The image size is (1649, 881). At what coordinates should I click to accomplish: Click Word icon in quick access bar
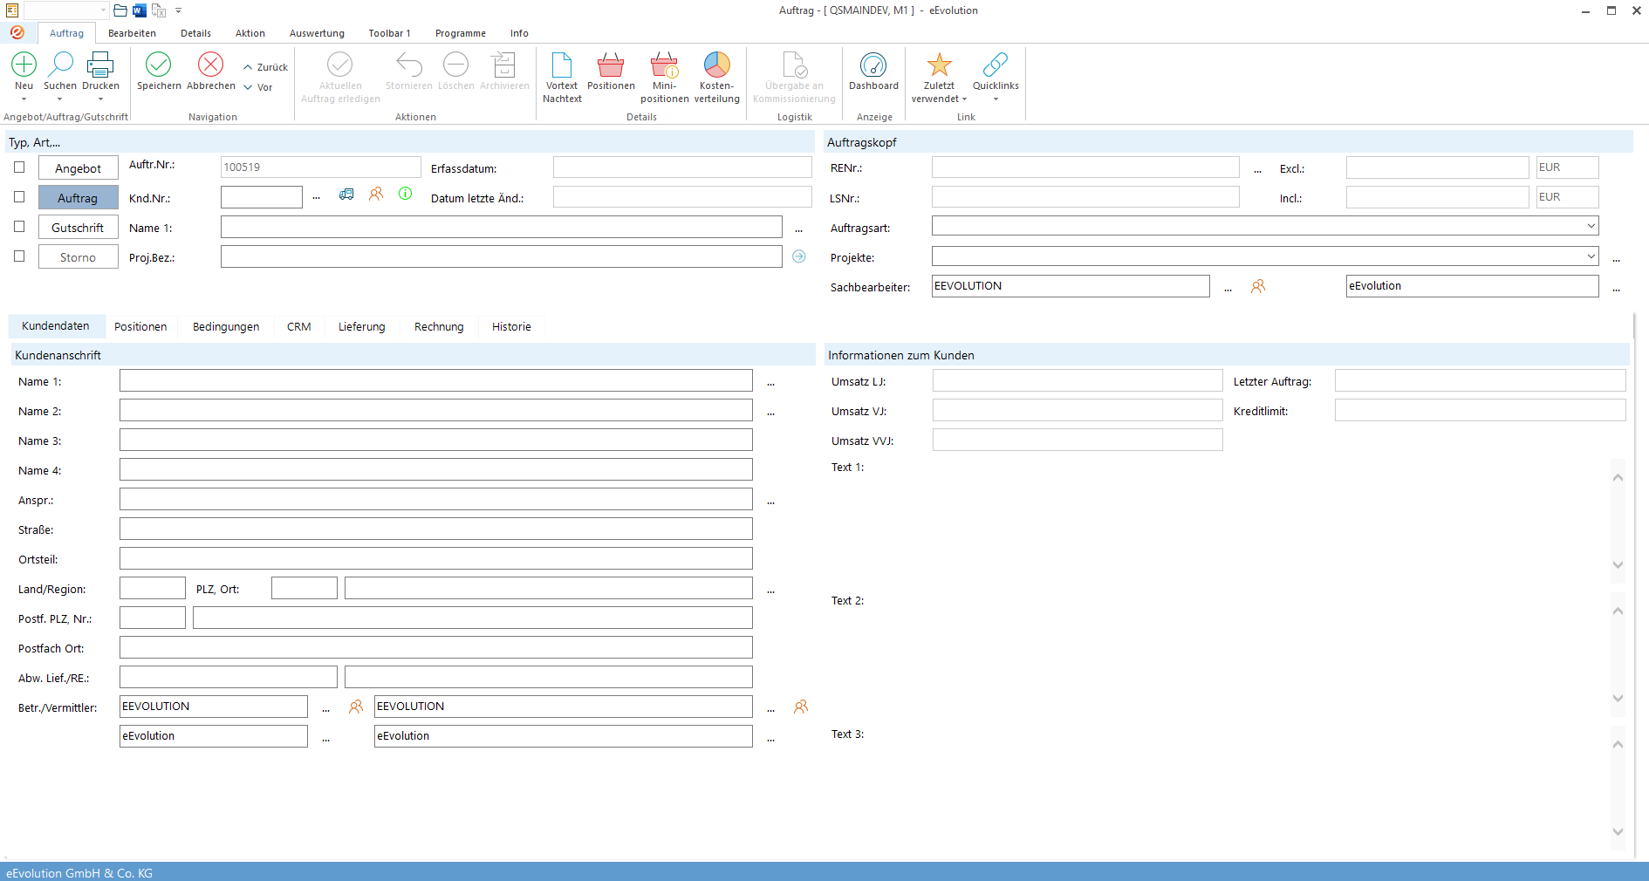pyautogui.click(x=139, y=10)
